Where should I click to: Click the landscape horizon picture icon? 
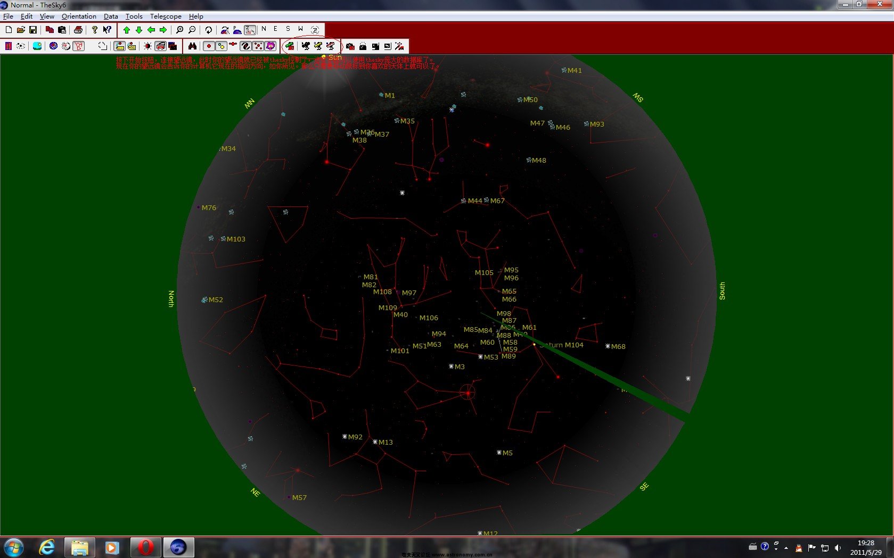(37, 46)
